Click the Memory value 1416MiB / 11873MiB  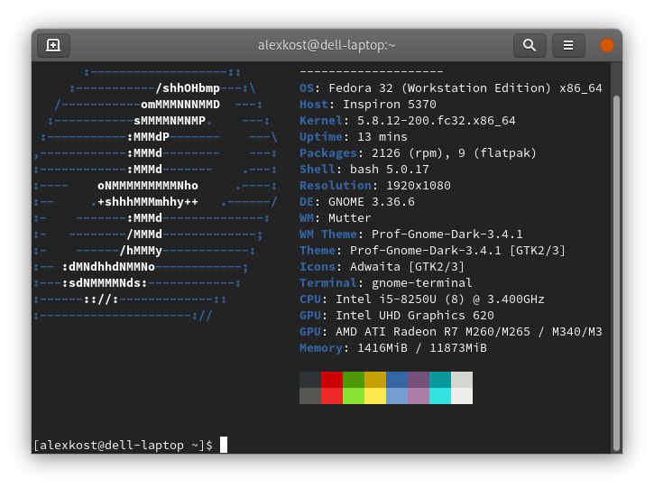coord(421,348)
